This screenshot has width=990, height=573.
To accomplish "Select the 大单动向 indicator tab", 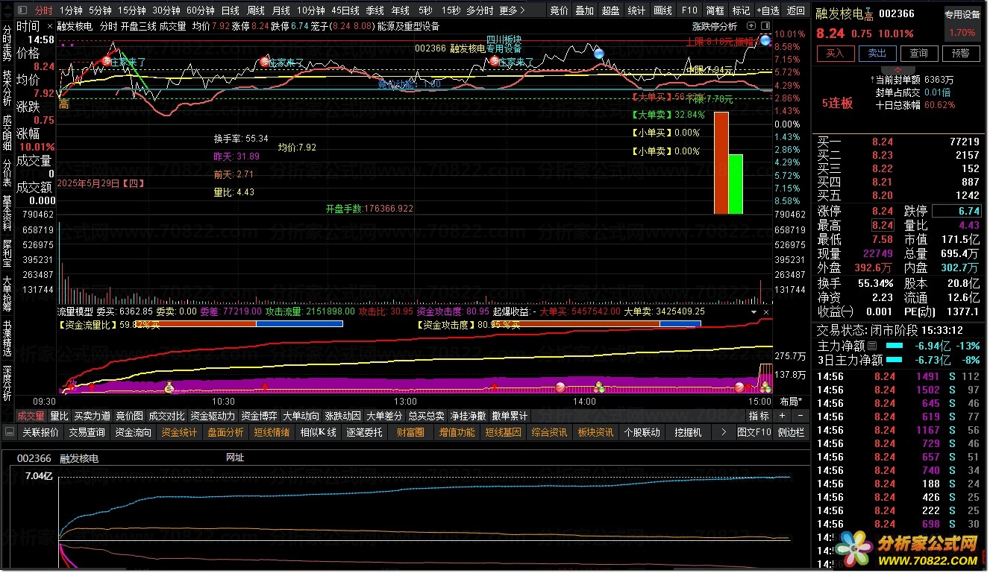I will point(301,416).
